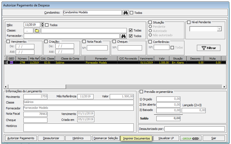
Task: Enable Previsão orçamentária checkbox
Action: [141, 92]
